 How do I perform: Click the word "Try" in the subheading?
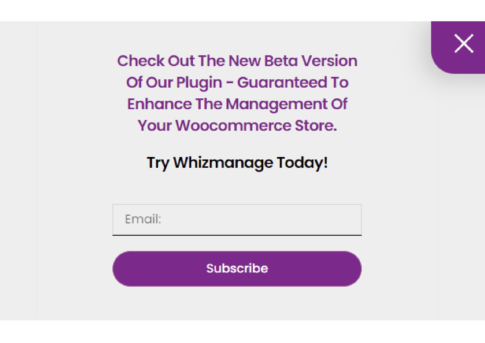click(x=158, y=163)
